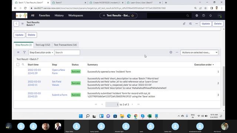Open the Workspaces menu
Image resolution: width=237 pixels, height=133 pixels.
[x=76, y=16]
